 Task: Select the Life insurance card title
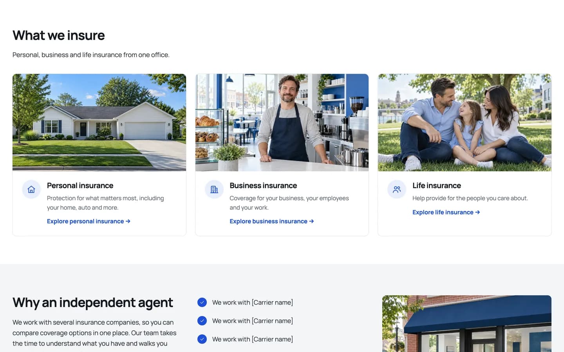point(437,185)
